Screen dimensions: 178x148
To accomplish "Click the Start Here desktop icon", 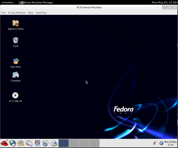I will 16,61.
